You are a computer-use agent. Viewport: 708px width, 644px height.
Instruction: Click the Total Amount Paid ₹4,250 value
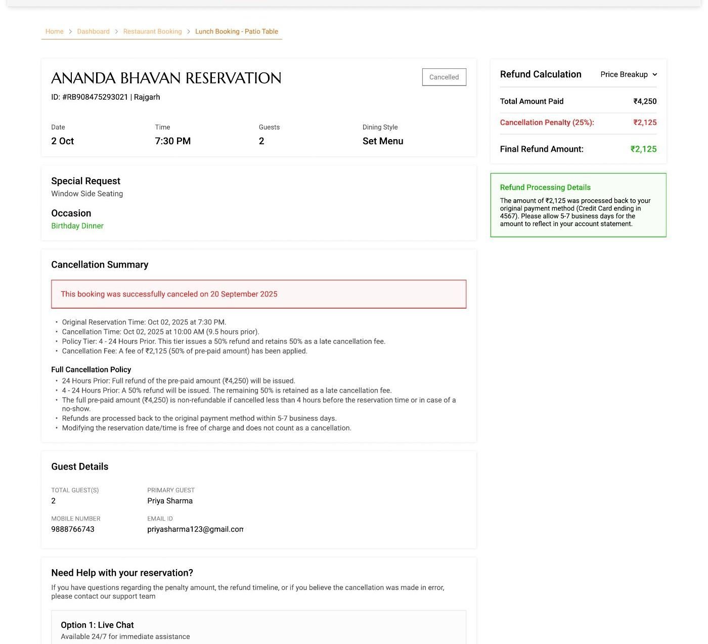click(645, 101)
